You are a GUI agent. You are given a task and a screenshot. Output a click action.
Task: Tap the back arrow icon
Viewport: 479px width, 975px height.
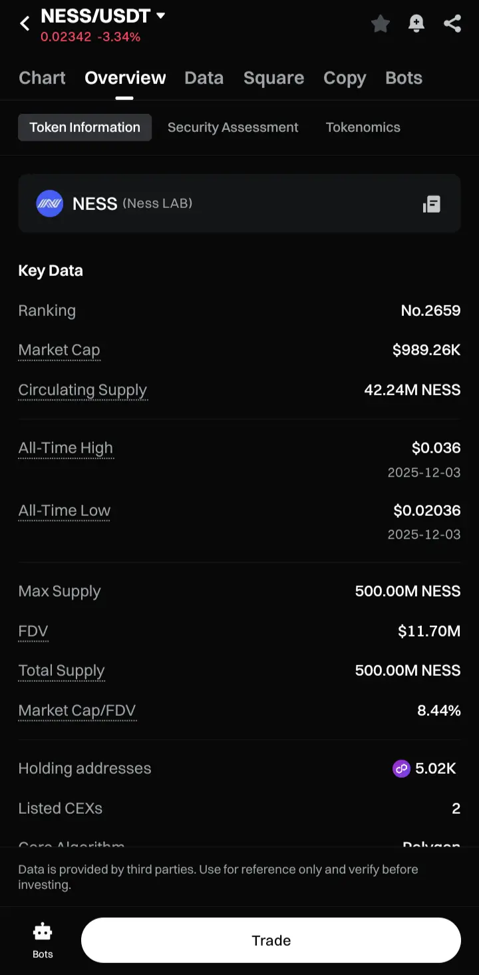[x=25, y=24]
